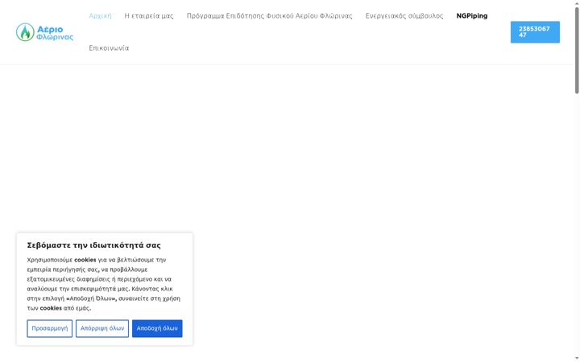The image size is (580, 362).
Task: Go to the Αρχική menu item
Action: pos(100,16)
